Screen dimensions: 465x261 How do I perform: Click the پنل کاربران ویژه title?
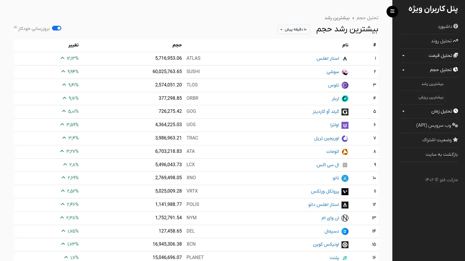[x=433, y=9]
